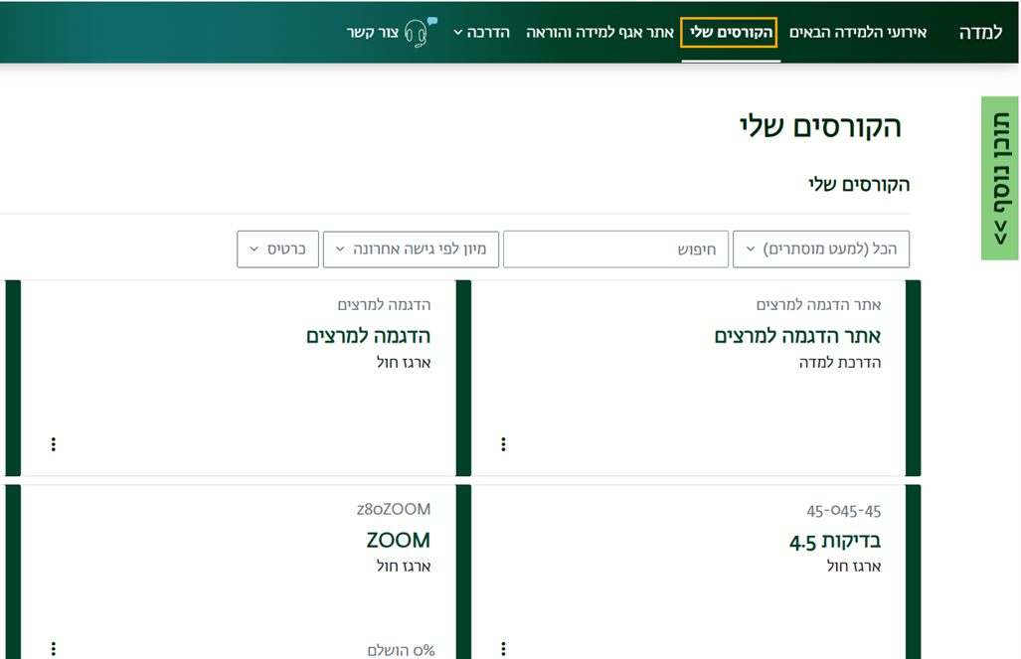Open the הדגמה למרצים course title
This screenshot has width=1021, height=659.
(368, 336)
